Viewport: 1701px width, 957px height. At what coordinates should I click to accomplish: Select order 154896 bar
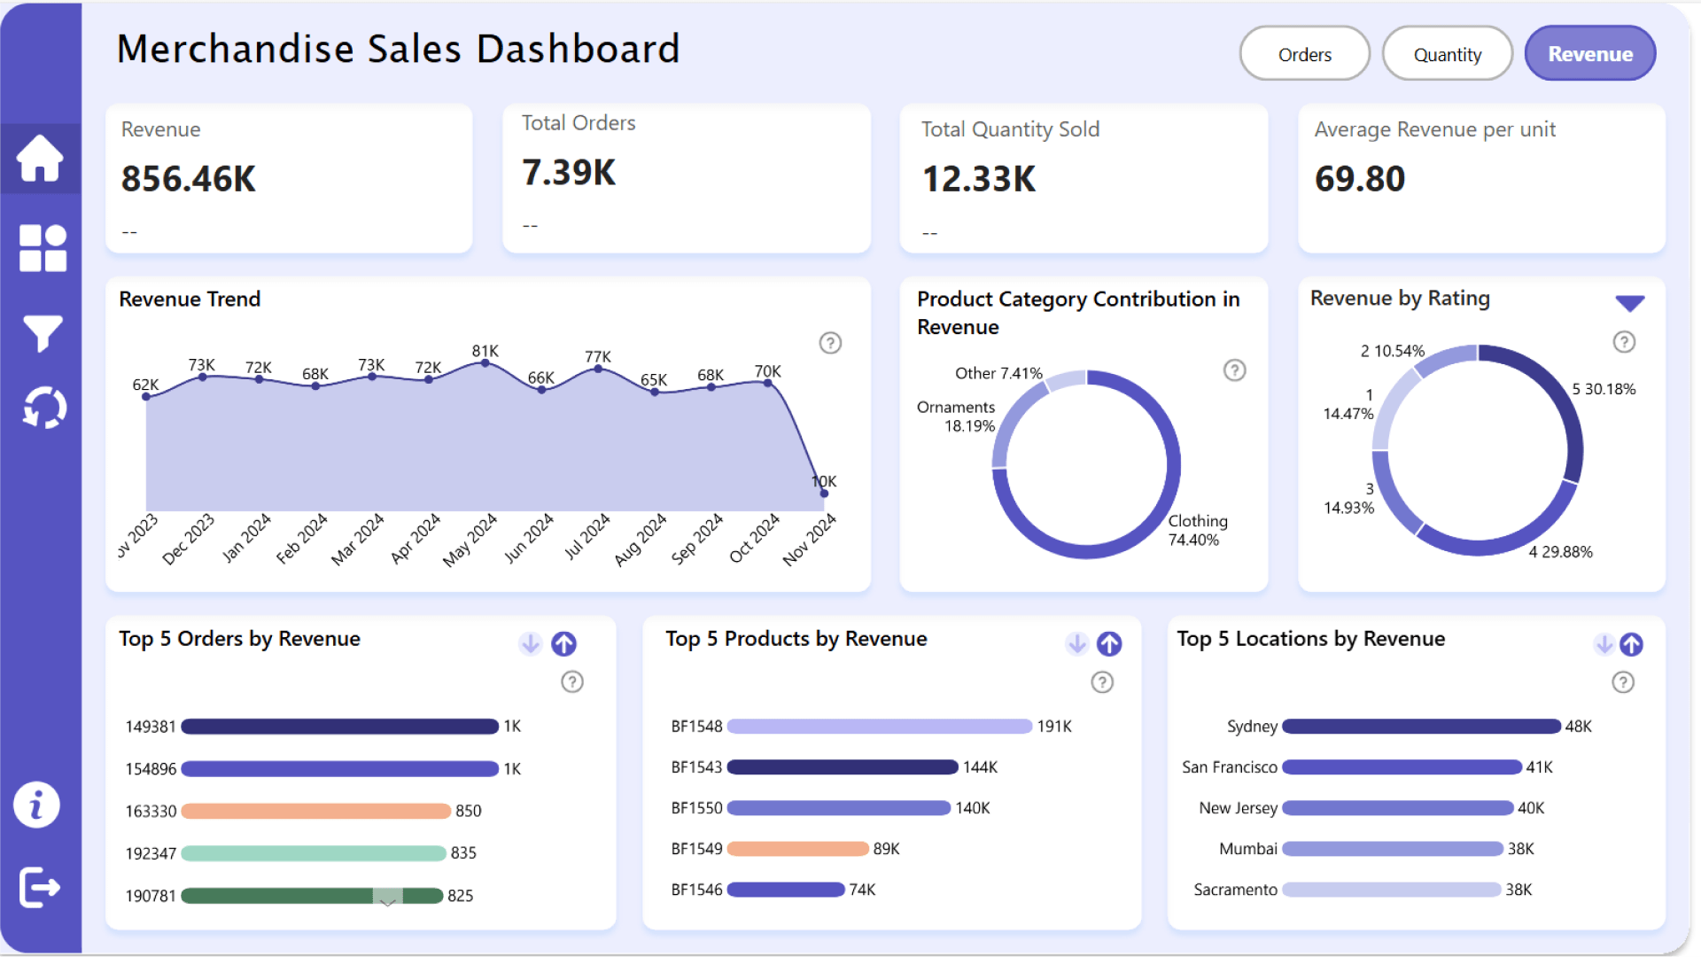(x=340, y=769)
